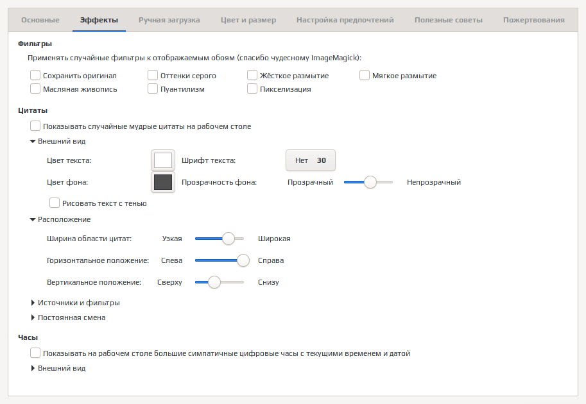Click the Справа label
Screen dimensions: 586x404
pos(271,260)
